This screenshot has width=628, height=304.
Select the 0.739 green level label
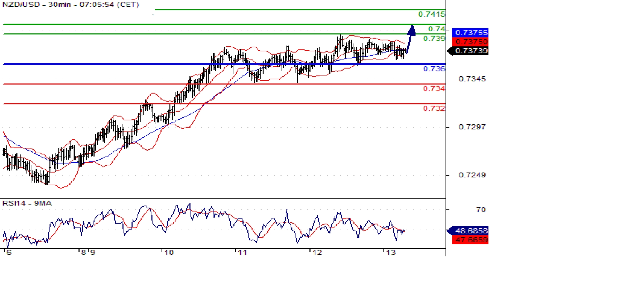coord(434,39)
